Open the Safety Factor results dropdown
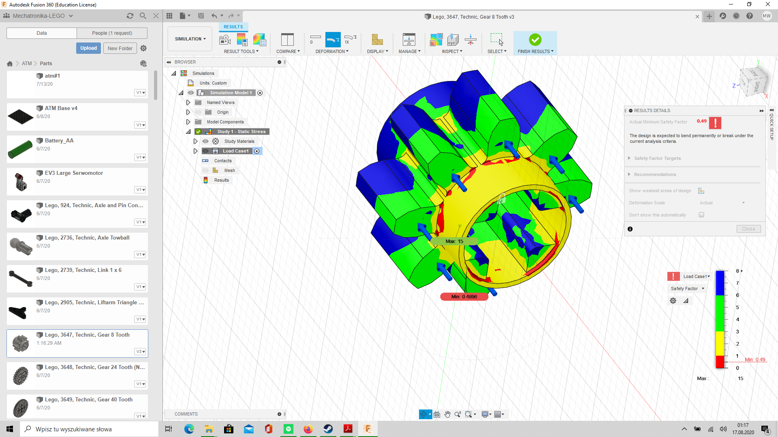This screenshot has width=778, height=437. 687,289
